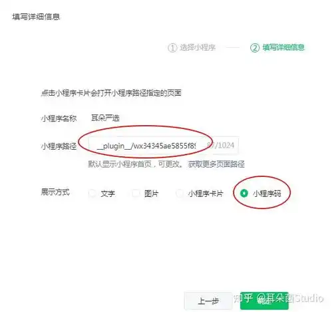Select the 文字 display radio button
The width and height of the screenshot is (332, 312).
pos(92,193)
